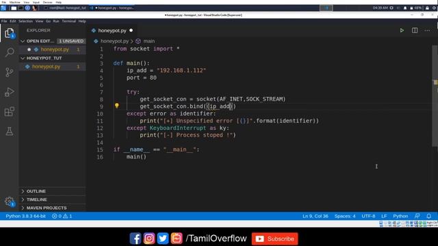
Task: Click the editor vertical scrollbar
Action: pos(435,96)
